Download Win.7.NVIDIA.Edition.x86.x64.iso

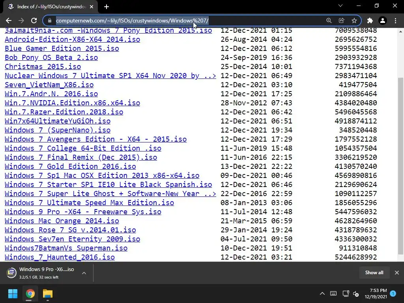[73, 103]
